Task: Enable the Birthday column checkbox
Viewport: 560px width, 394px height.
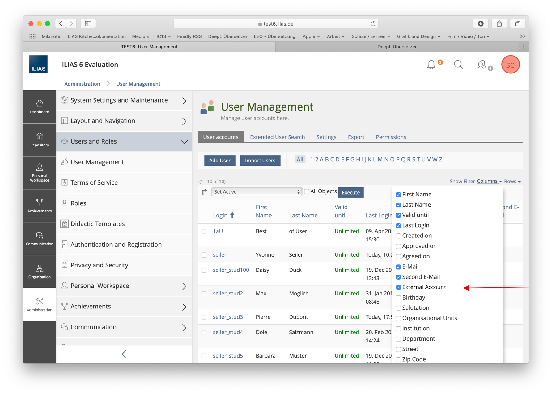Action: (398, 298)
